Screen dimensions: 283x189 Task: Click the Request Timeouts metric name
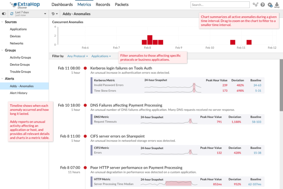(105, 122)
